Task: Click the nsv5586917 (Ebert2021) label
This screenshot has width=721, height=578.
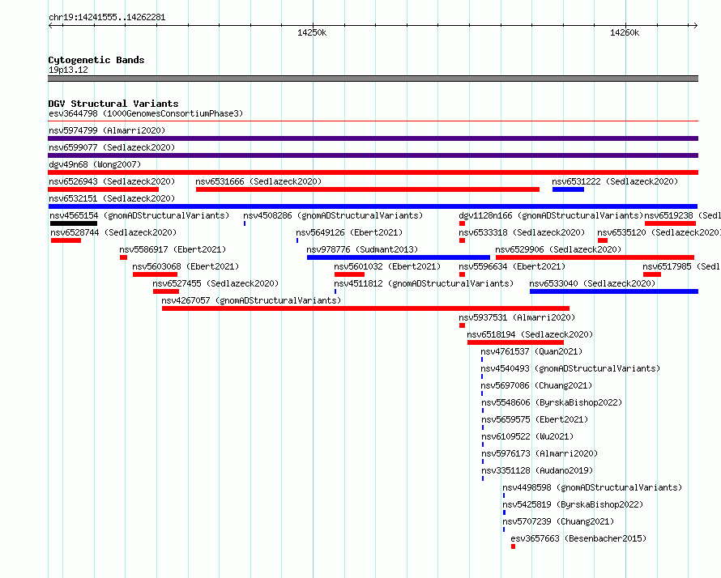Action: (173, 249)
